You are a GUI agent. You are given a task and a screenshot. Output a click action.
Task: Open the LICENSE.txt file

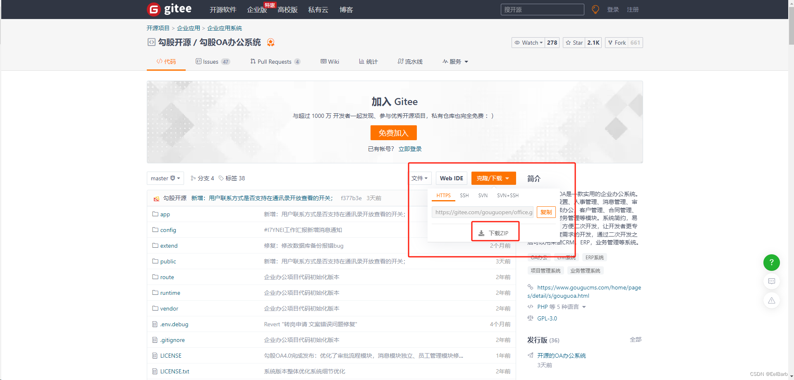[x=175, y=371]
